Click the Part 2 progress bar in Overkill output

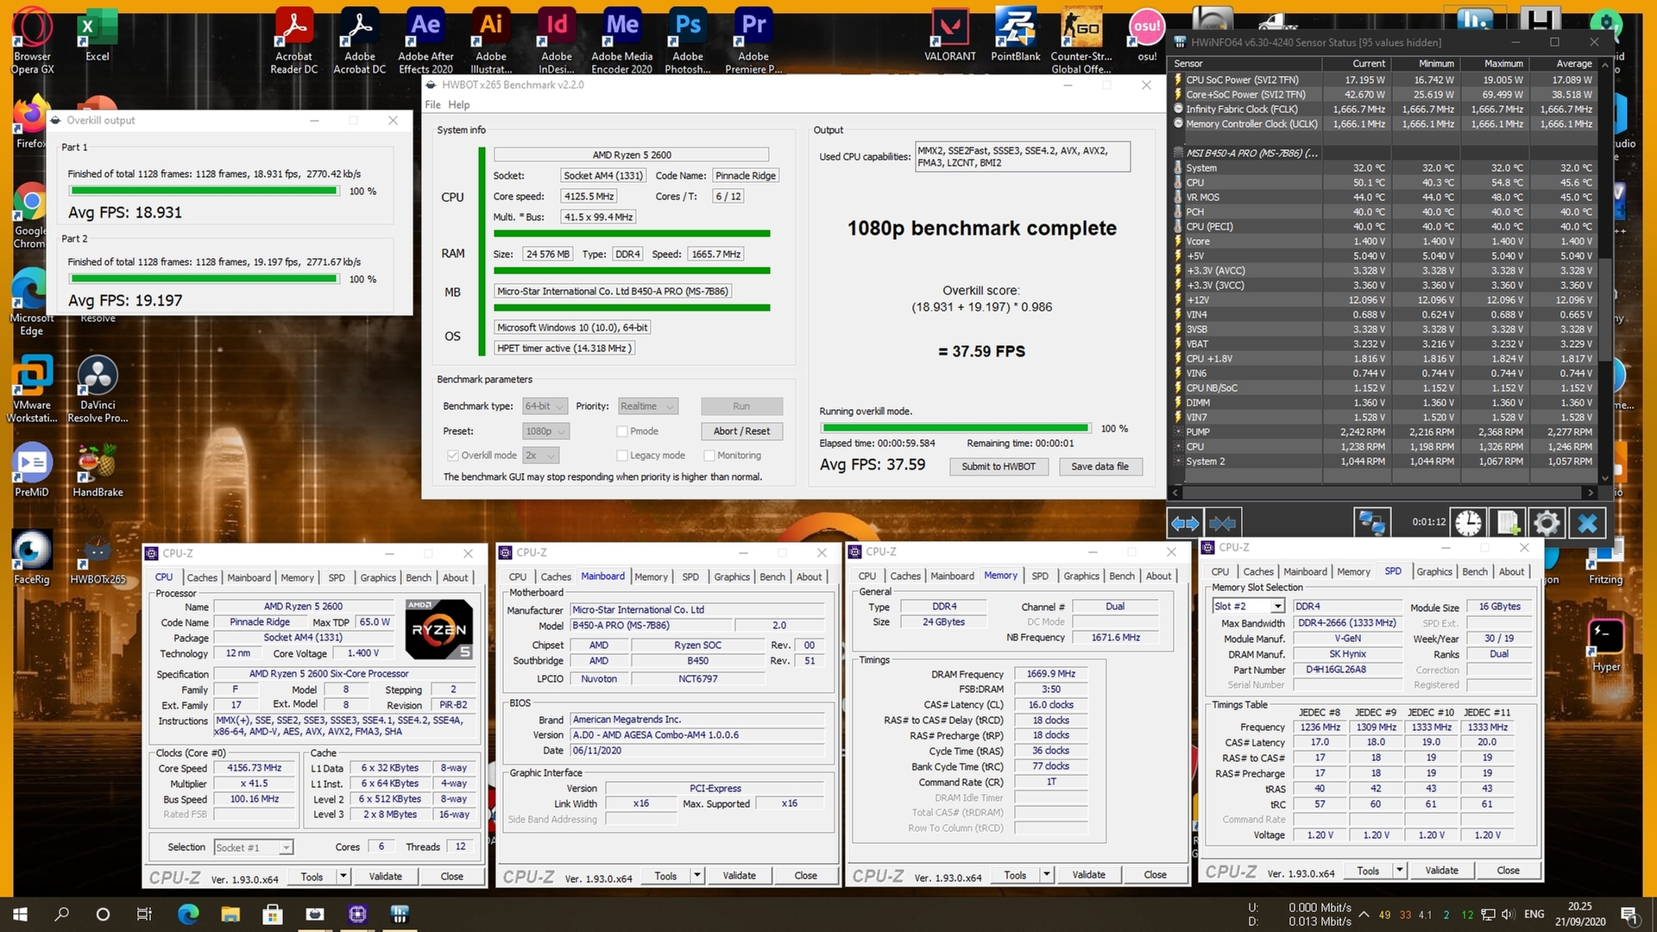204,280
